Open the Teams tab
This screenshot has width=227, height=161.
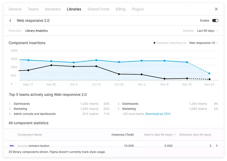click(33, 9)
